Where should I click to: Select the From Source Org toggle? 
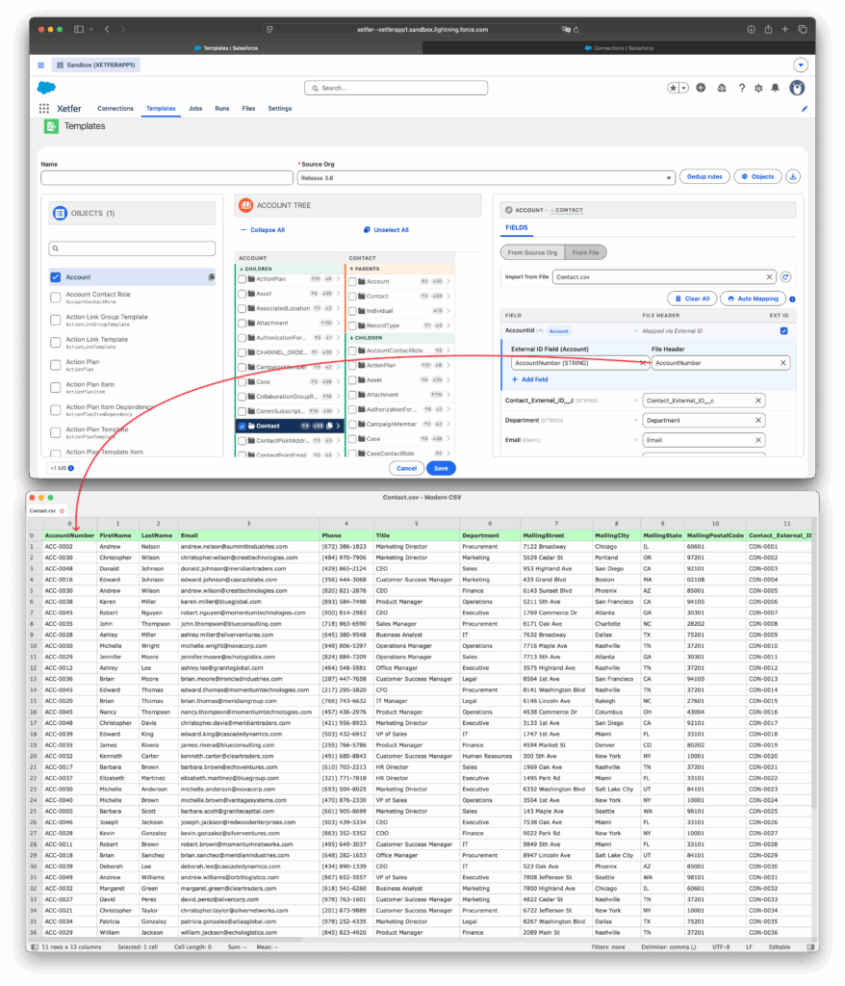532,252
